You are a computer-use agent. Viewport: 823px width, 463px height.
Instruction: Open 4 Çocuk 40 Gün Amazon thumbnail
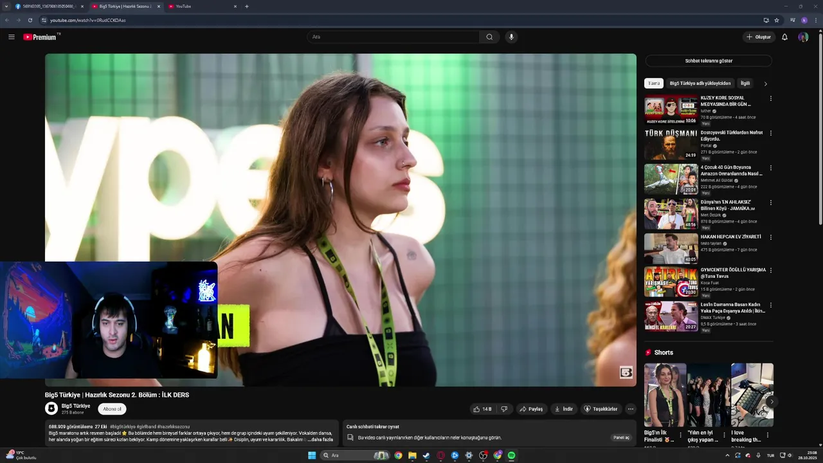pos(671,179)
